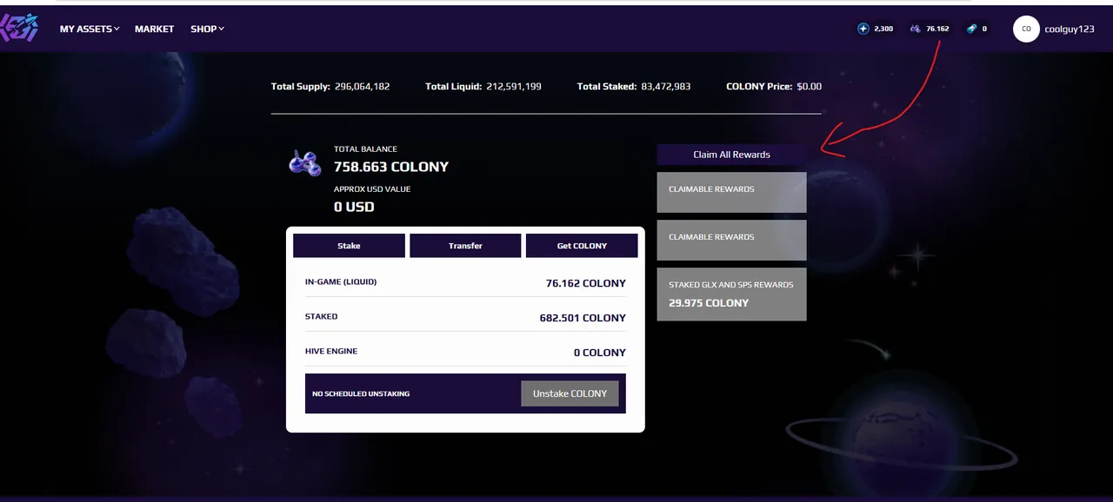Click the 0 USD approximate value

(354, 207)
